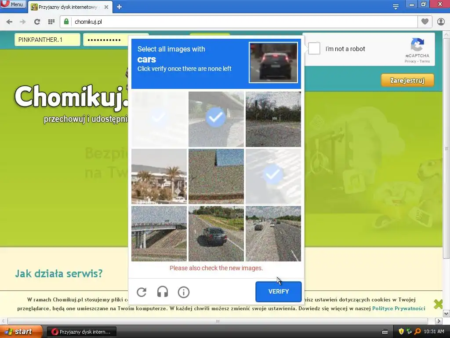Tick the I'm not a robot checkbox
The image size is (450, 338).
314,48
